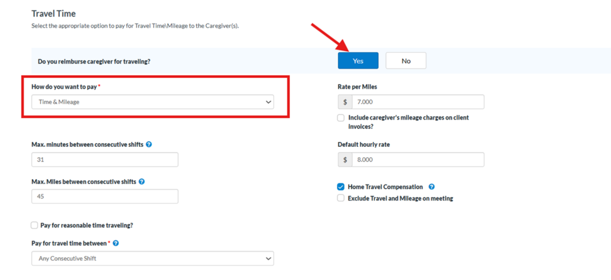Viewport: 611px width, 280px height.
Task: Select the Max. minutes field showing 31
Action: point(105,159)
